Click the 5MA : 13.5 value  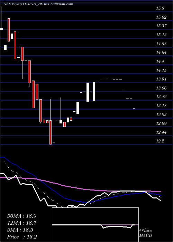click(20, 230)
